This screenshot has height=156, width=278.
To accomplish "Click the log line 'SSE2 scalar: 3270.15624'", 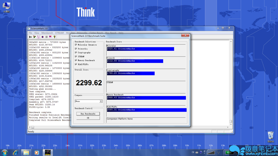I will tap(43, 94).
